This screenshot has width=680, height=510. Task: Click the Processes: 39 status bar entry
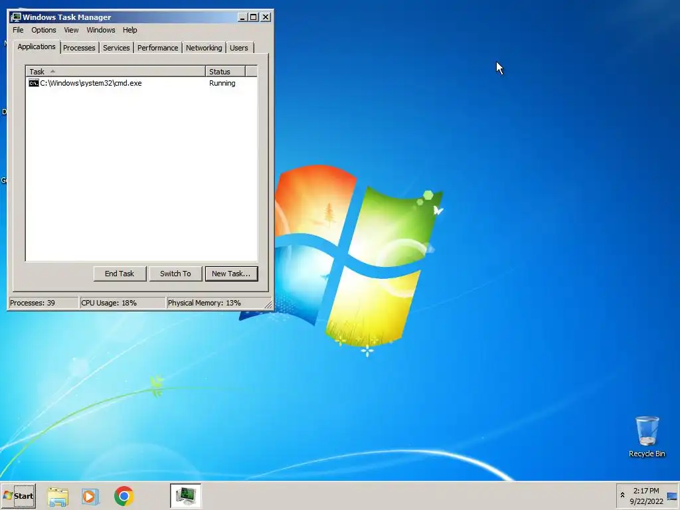pyautogui.click(x=43, y=303)
